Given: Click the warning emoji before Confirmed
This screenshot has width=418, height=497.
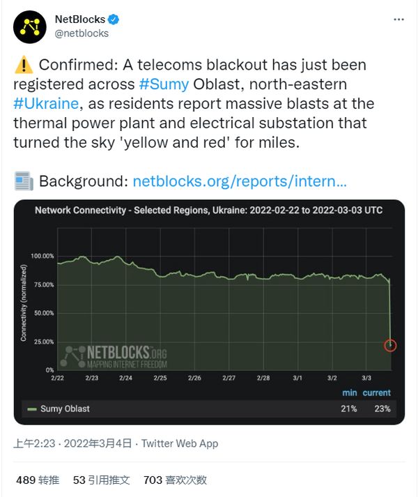Looking at the screenshot, I should 23,65.
